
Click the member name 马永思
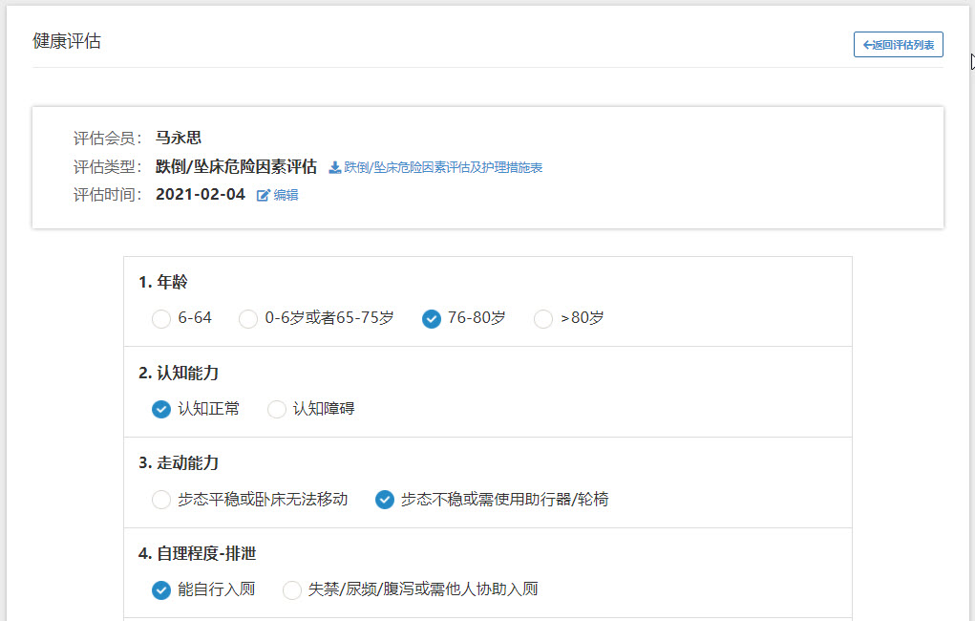[179, 139]
